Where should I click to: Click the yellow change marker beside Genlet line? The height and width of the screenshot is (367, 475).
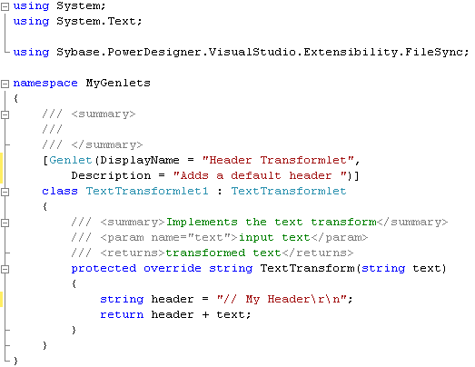2,168
